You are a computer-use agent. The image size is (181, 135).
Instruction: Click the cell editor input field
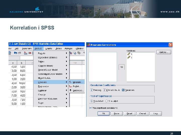tap(27, 58)
